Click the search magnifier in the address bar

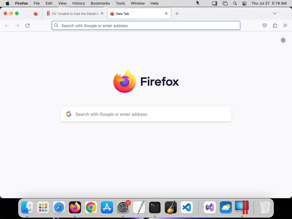[x=56, y=25]
